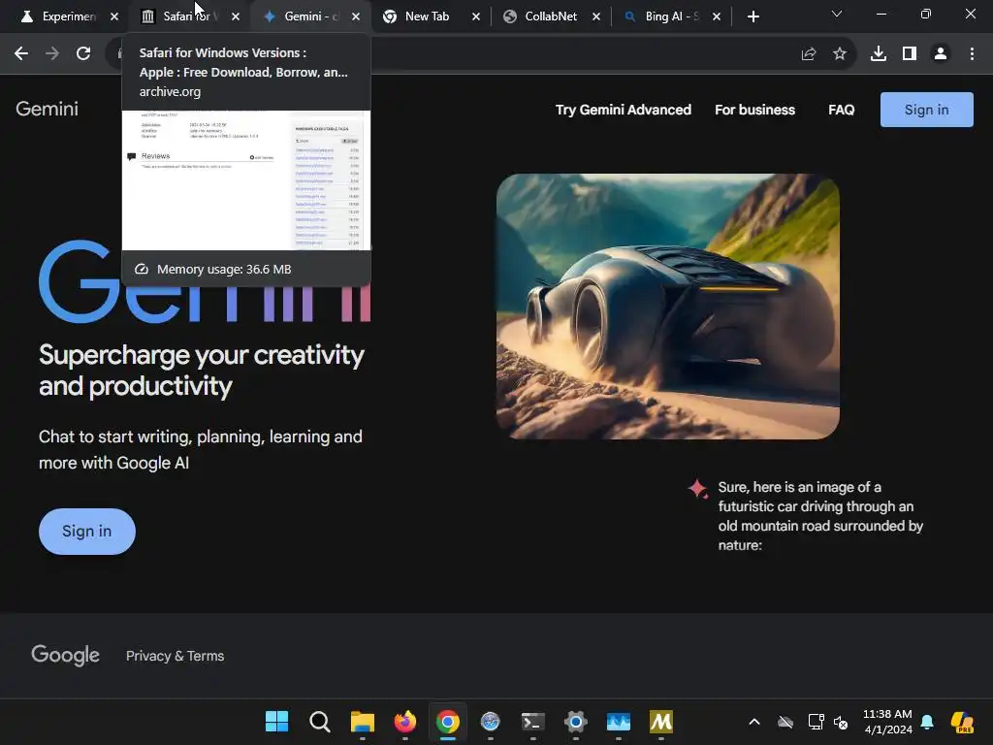Open Try Gemini Advanced link
The image size is (993, 745).
tap(624, 110)
